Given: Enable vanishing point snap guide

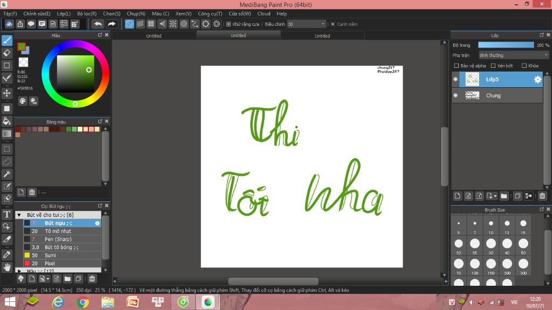Looking at the screenshot, I should coord(162,24).
